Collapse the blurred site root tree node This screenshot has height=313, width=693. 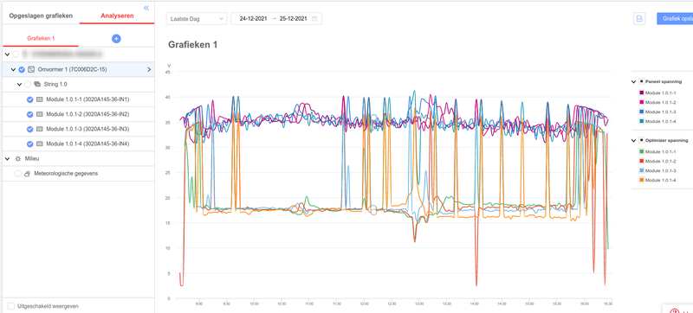(x=7, y=54)
